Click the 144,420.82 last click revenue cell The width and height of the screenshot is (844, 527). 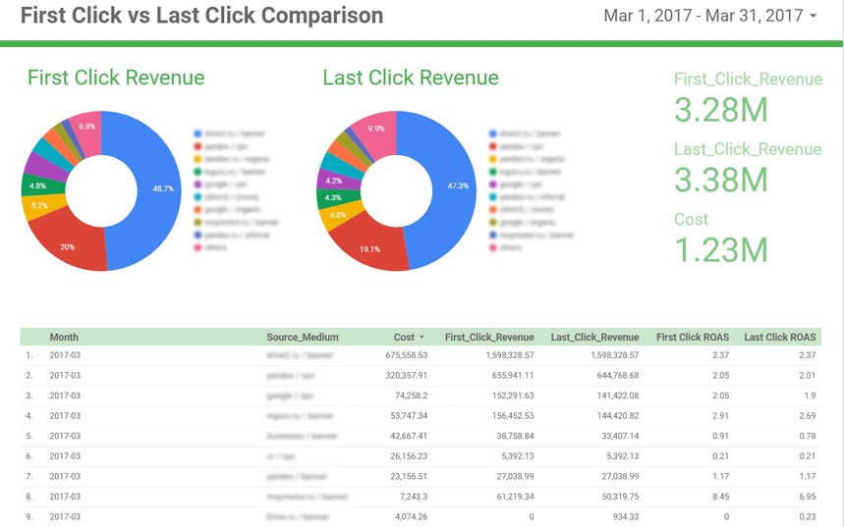(617, 416)
